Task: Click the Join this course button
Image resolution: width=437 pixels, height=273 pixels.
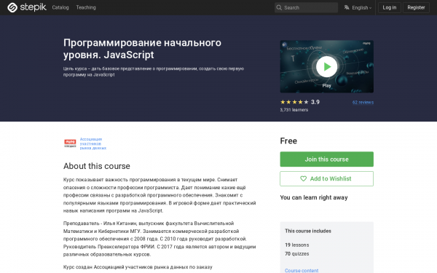Action: point(326,159)
